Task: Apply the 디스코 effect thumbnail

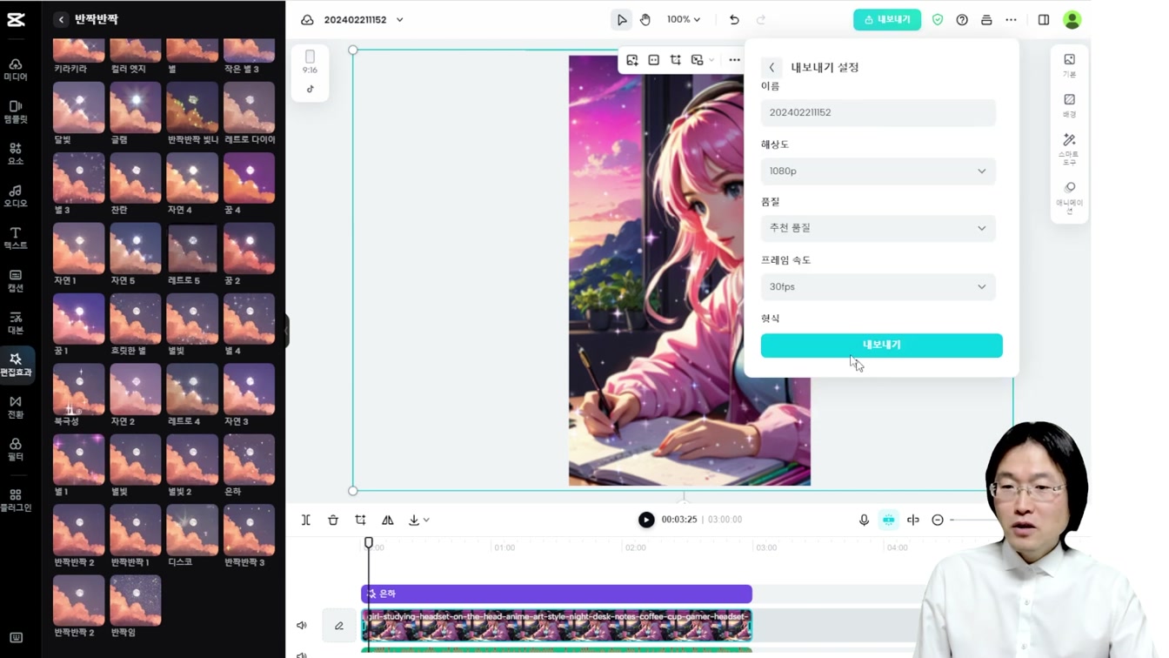Action: pyautogui.click(x=192, y=531)
